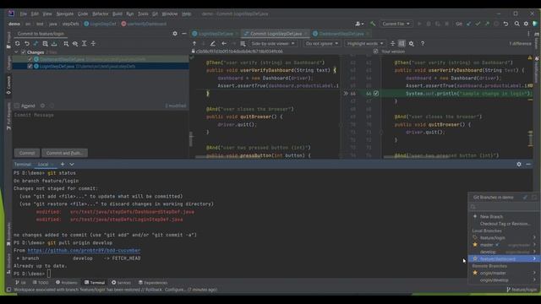This screenshot has height=304, width=541.
Task: Open diff viewer help question mark
Action: pos(423,44)
